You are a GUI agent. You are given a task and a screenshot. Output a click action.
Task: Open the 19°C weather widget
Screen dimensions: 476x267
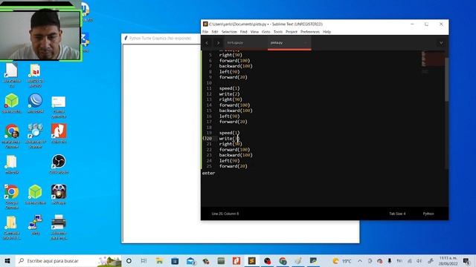pos(342,261)
